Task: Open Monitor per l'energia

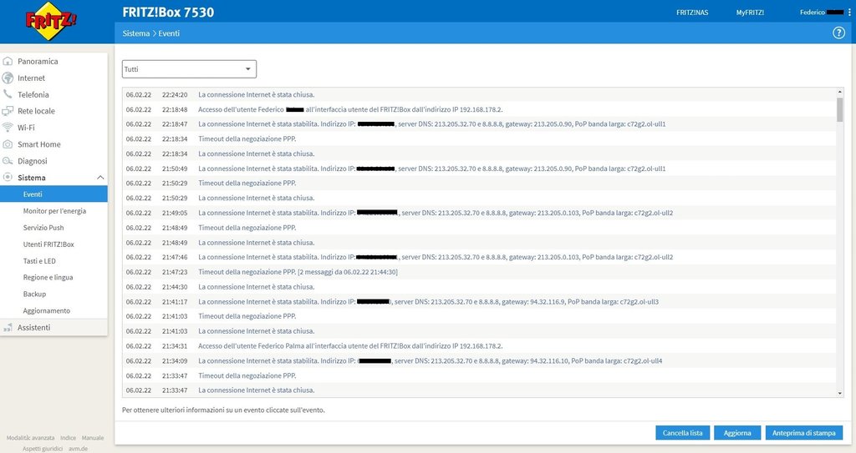Action: click(x=54, y=211)
